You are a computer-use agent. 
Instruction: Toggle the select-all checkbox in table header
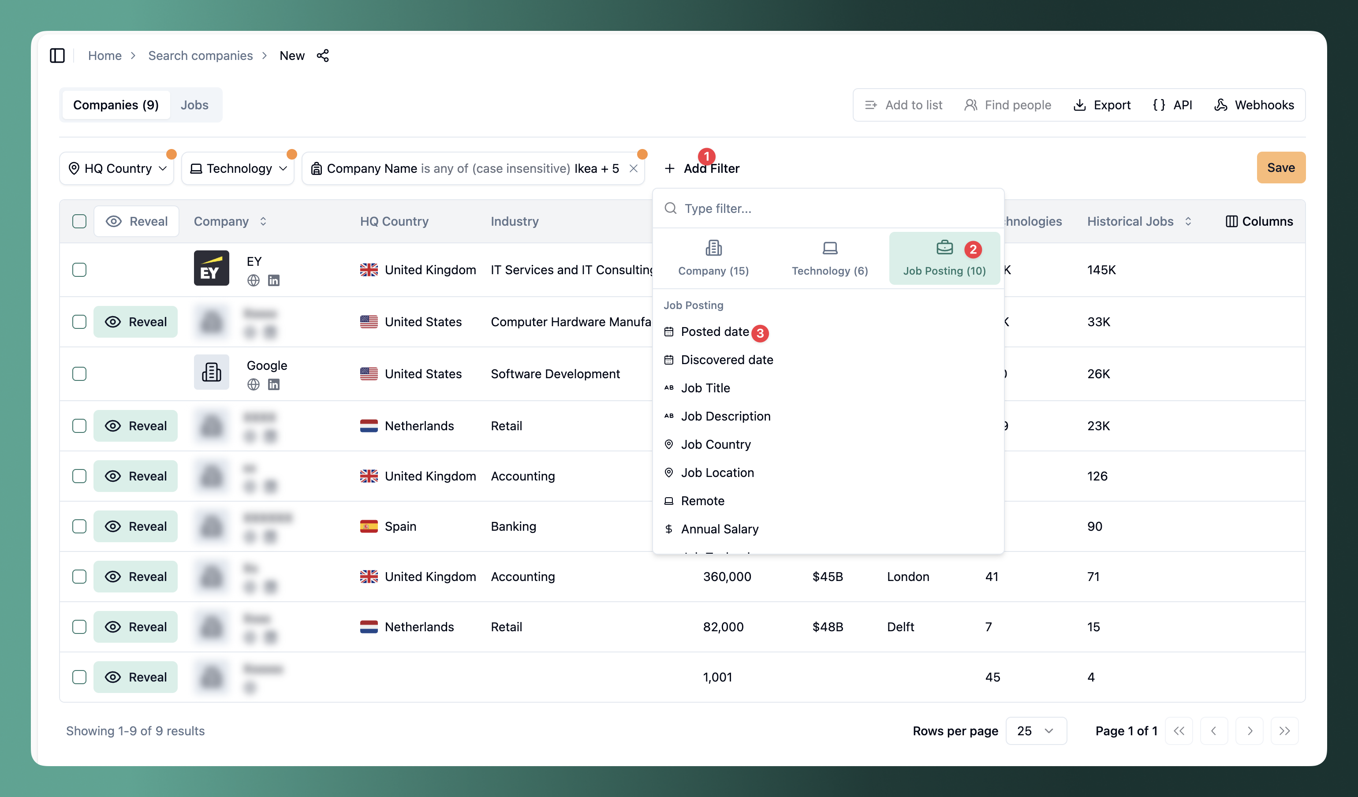click(79, 221)
